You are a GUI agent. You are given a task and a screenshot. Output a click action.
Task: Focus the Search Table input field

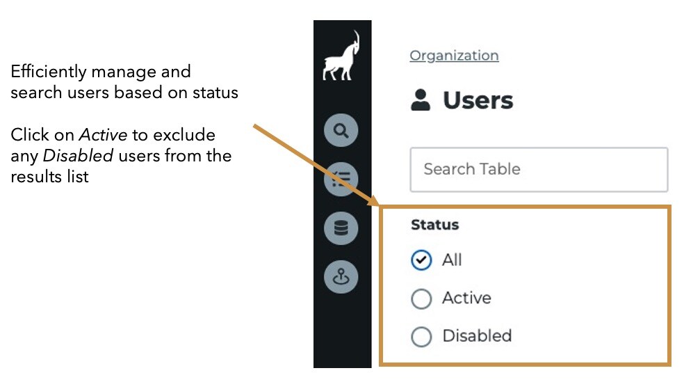pos(539,169)
